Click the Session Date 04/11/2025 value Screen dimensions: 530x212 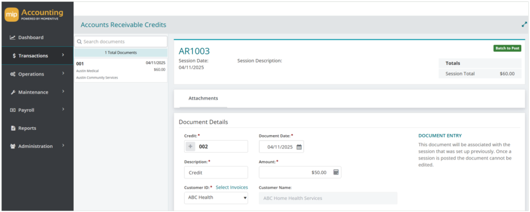click(x=191, y=67)
